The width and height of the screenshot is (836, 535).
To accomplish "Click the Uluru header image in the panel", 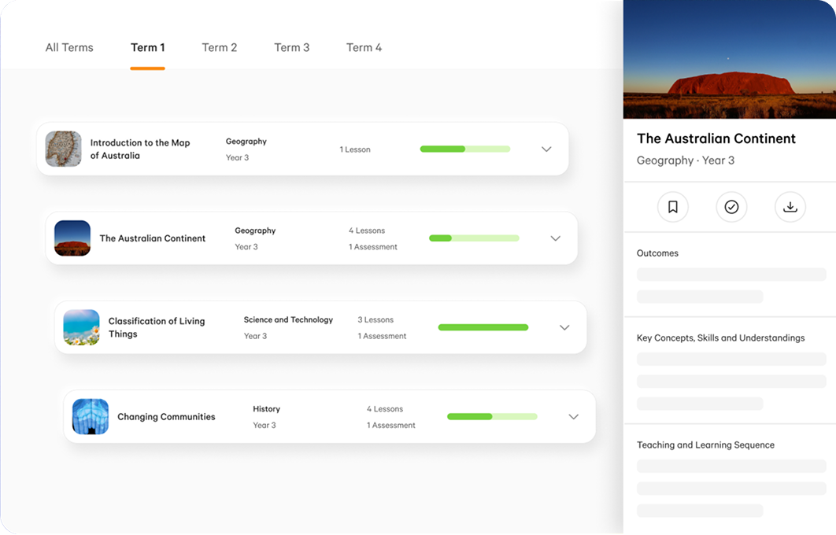I will click(x=729, y=59).
